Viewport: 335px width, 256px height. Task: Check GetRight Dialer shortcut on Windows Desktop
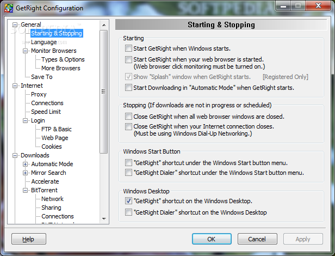[128, 212]
